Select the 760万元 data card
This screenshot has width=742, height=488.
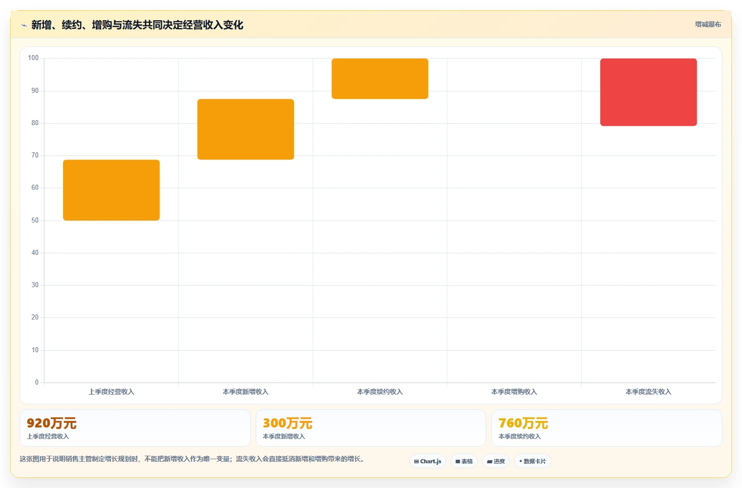tap(607, 428)
